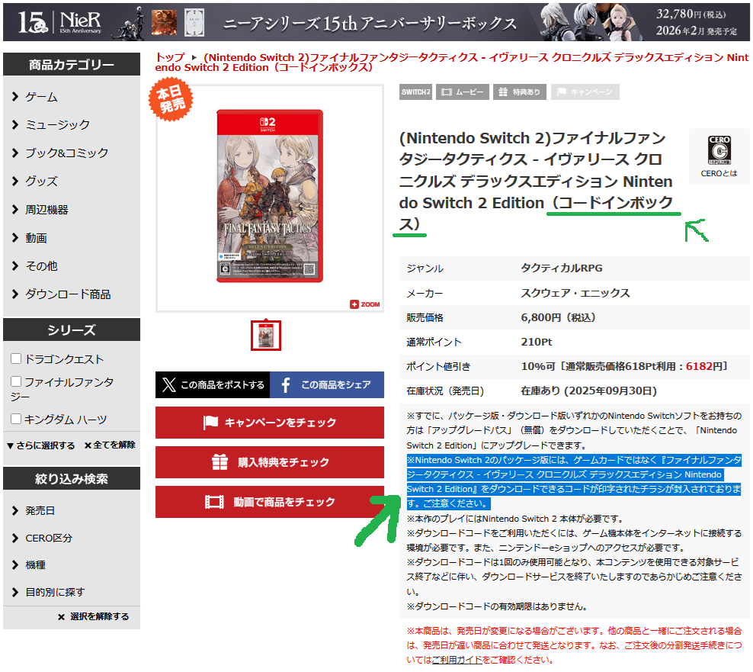Click the CERO C rating icon
Screen dimensions: 753x672
coord(719,150)
